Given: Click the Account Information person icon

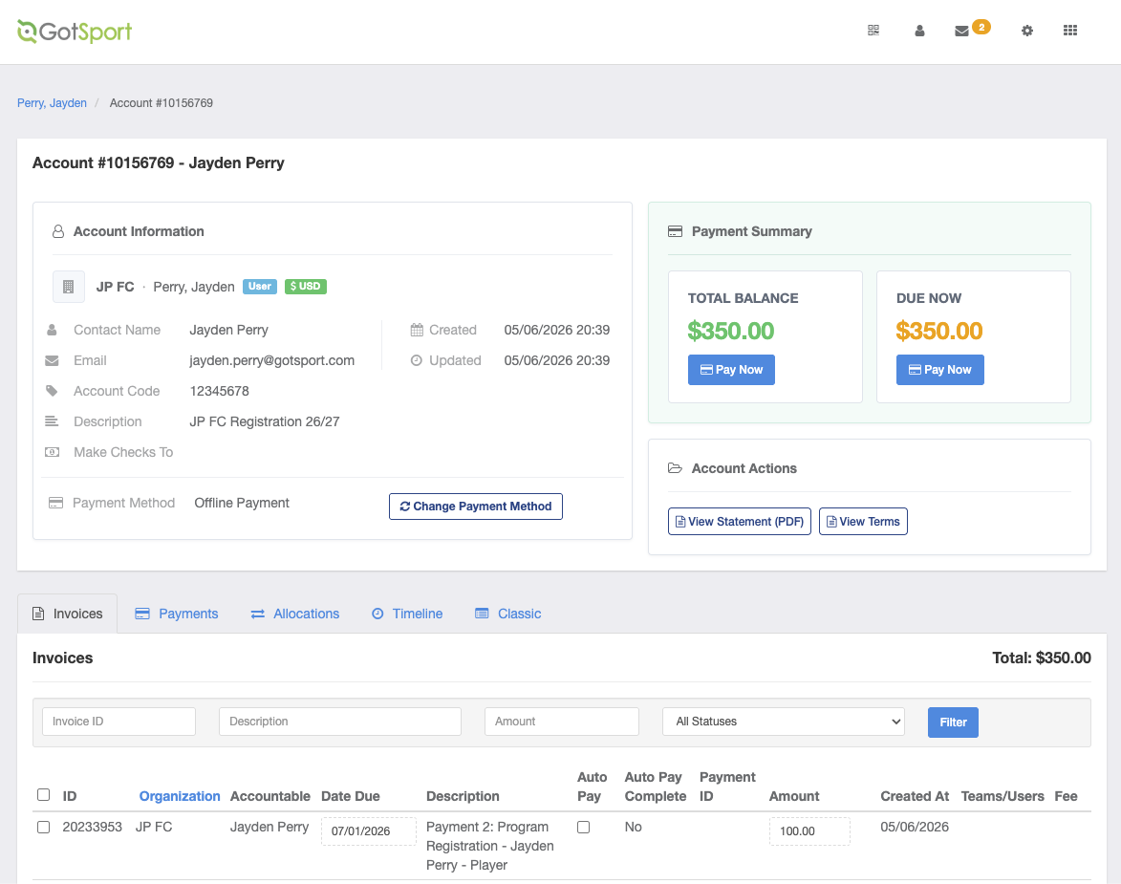Looking at the screenshot, I should tap(58, 231).
